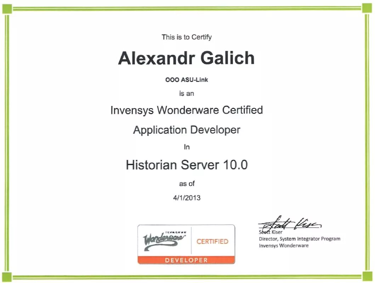Click the words 'as of'
The image size is (375, 283).
[187, 184]
